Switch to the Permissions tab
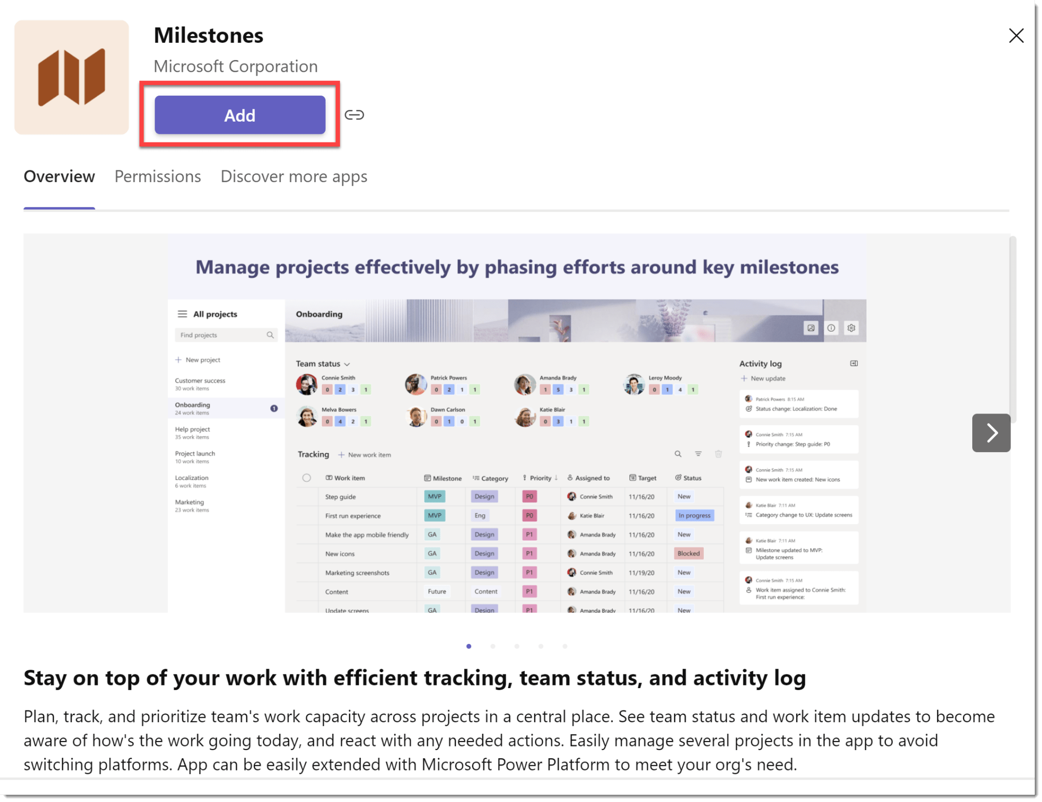1042x802 pixels. (x=158, y=176)
